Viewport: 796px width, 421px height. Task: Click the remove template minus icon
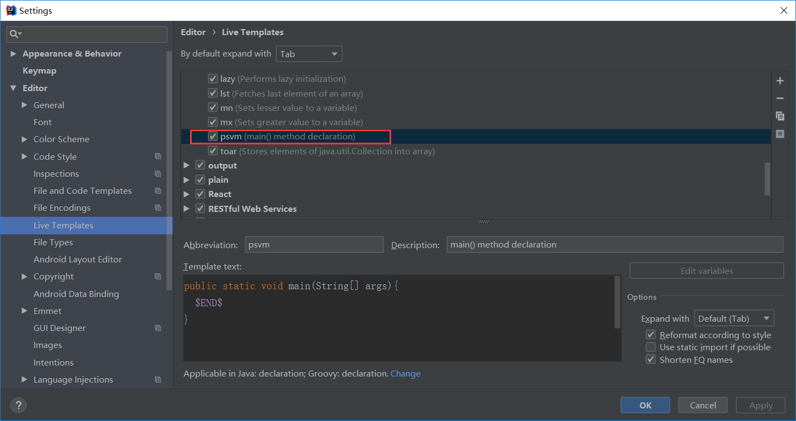(x=780, y=99)
